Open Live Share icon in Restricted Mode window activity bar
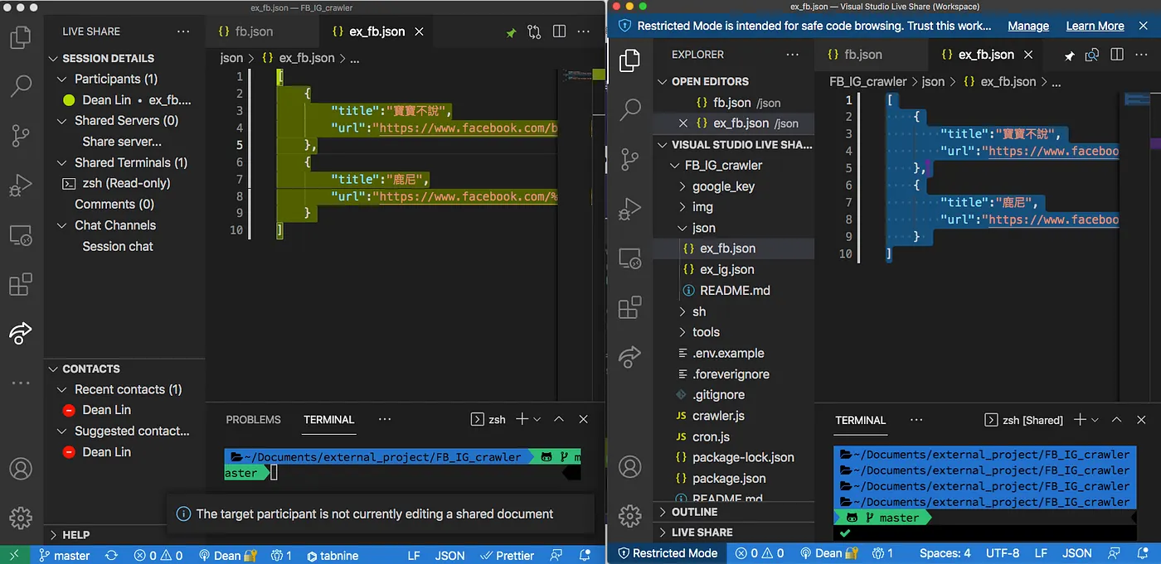 pos(630,356)
